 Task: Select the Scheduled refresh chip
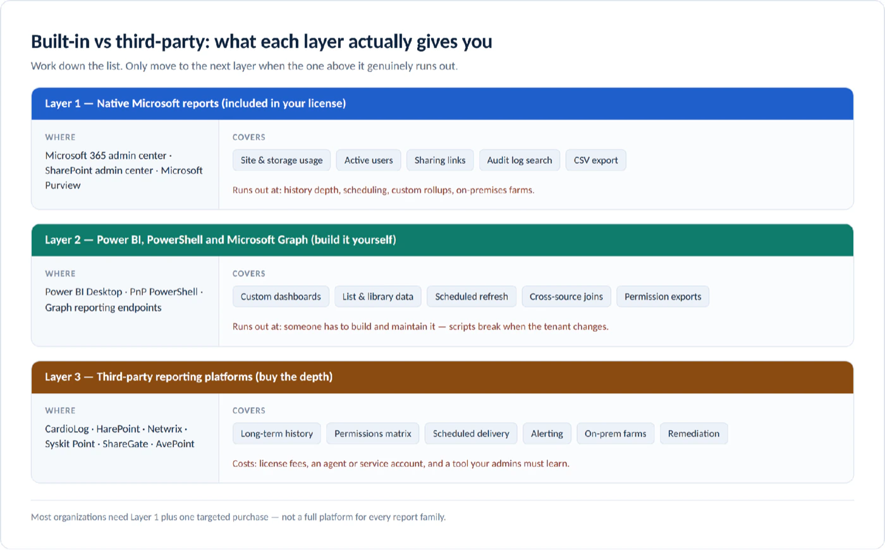coord(472,296)
